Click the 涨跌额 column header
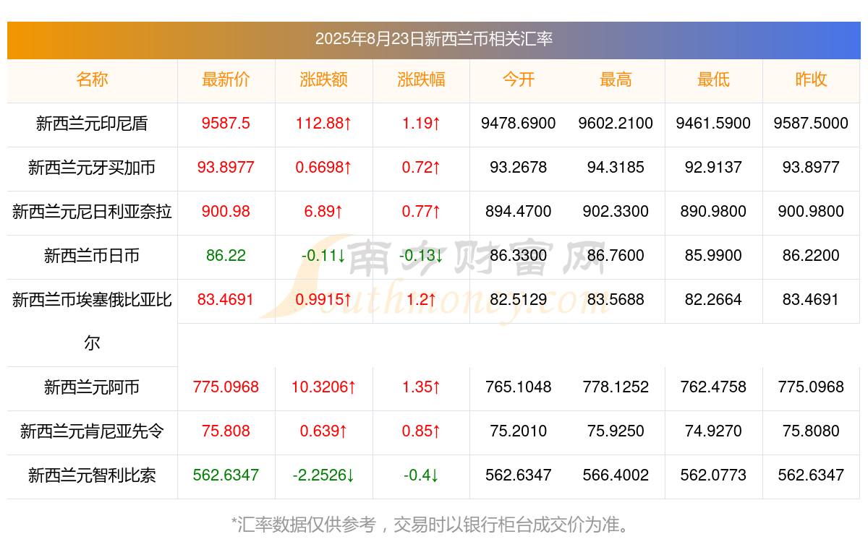 (x=323, y=79)
